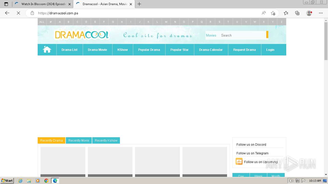Open Windows Start menu

pos(7,181)
